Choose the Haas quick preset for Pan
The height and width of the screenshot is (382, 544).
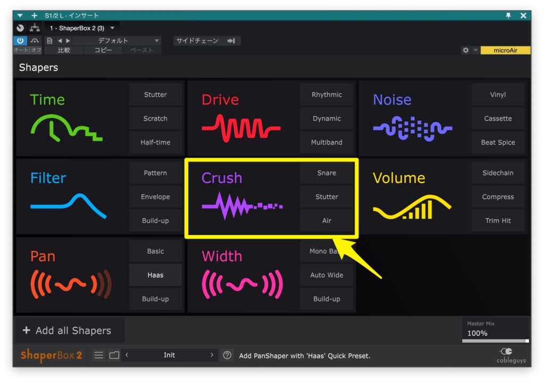tap(155, 275)
